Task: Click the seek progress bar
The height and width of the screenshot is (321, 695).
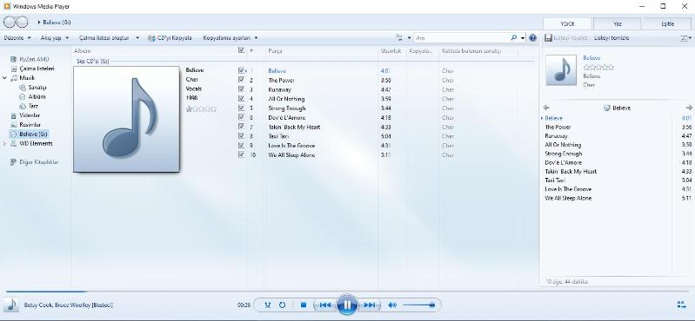Action: (348, 292)
